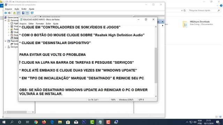This screenshot has width=223, height=125.
Task: Open File Explorer from the taskbar
Action: pos(60,122)
